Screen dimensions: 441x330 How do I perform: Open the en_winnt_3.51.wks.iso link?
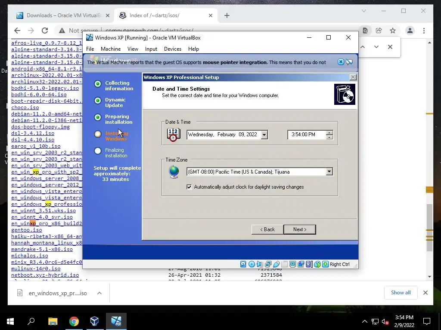coord(43,211)
